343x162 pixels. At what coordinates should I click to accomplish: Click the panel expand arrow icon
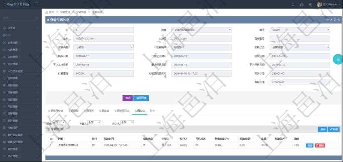pos(331,20)
